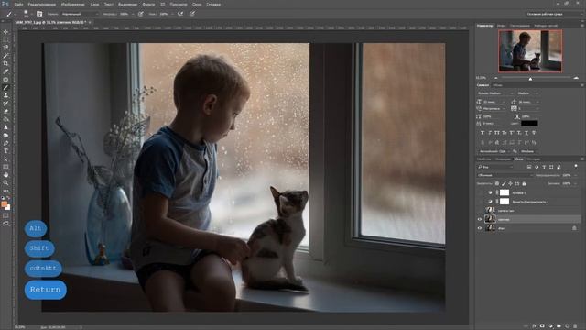Open the layer blend mode dropdown
This screenshot has width=586, height=330.
(x=505, y=175)
